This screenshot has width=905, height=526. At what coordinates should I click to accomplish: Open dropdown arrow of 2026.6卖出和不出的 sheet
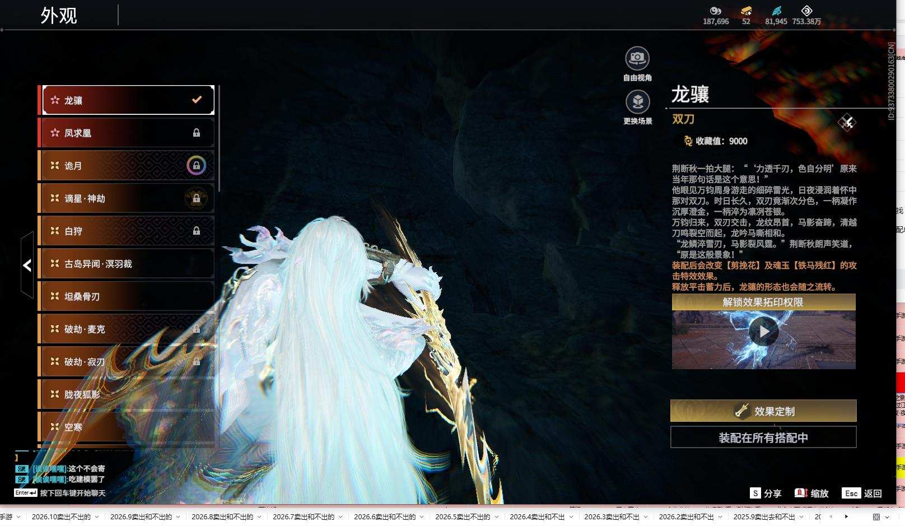422,517
